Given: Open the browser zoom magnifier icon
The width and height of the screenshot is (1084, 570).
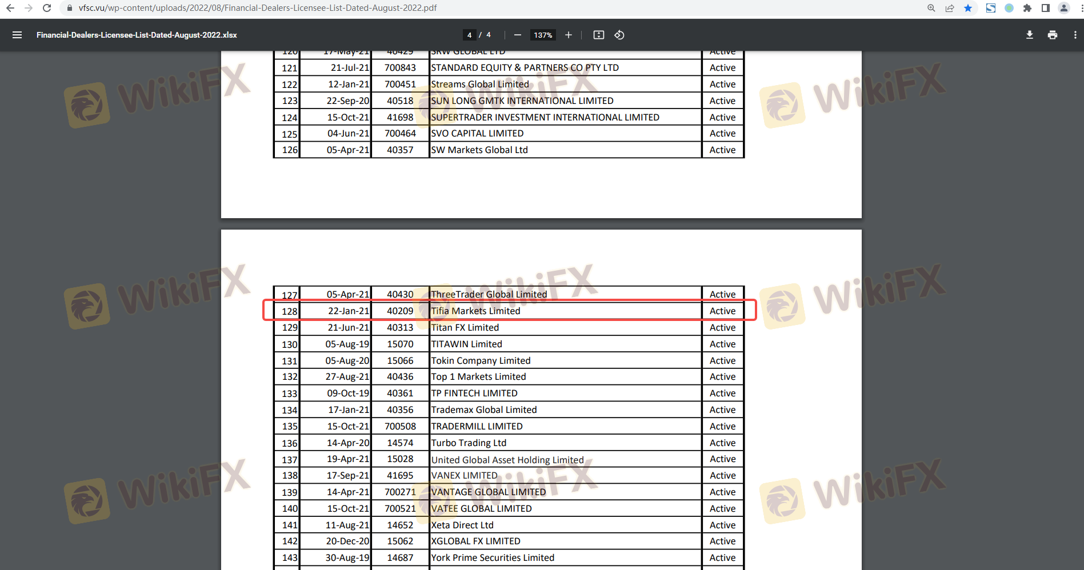Looking at the screenshot, I should click(x=931, y=8).
